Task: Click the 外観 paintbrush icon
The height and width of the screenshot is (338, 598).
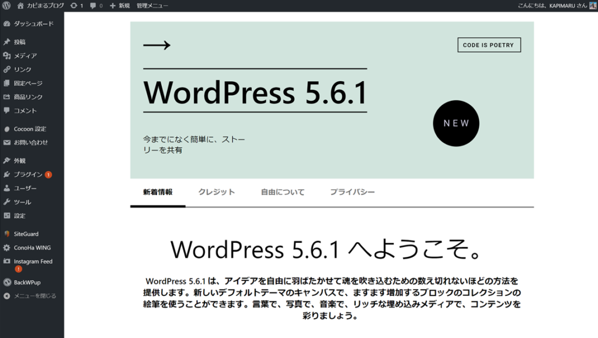Action: tap(6, 161)
